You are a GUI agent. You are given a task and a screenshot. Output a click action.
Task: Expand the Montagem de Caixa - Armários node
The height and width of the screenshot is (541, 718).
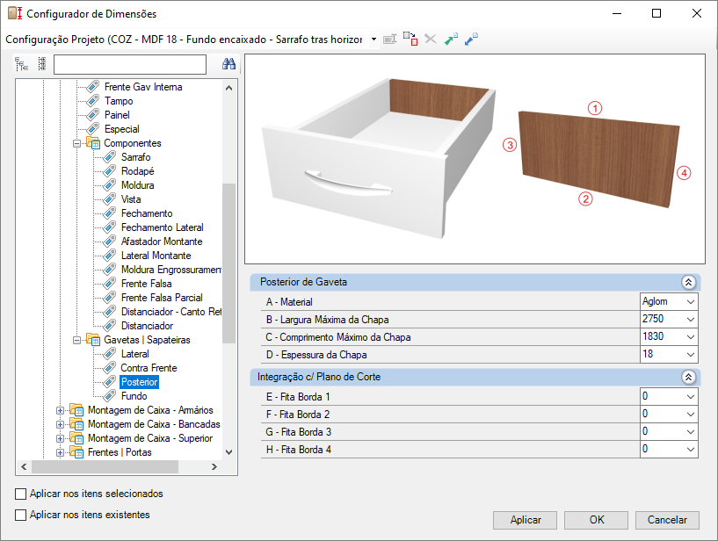(60, 410)
